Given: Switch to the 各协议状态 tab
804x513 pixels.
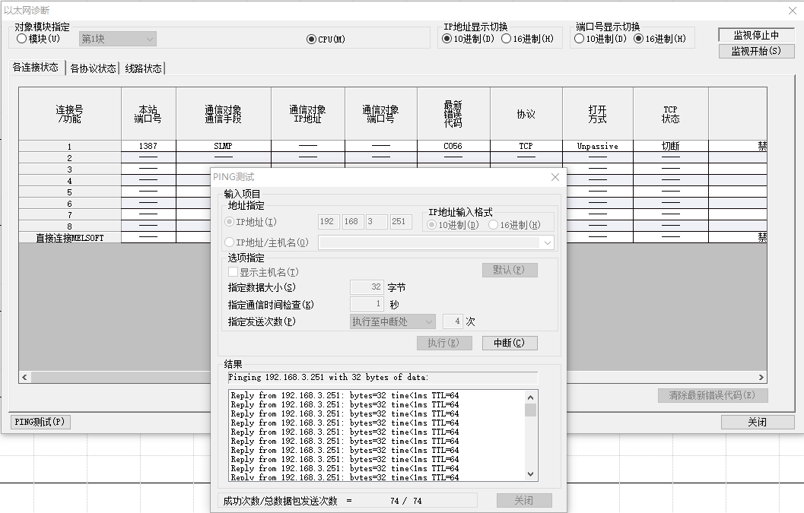Looking at the screenshot, I should (93, 68).
